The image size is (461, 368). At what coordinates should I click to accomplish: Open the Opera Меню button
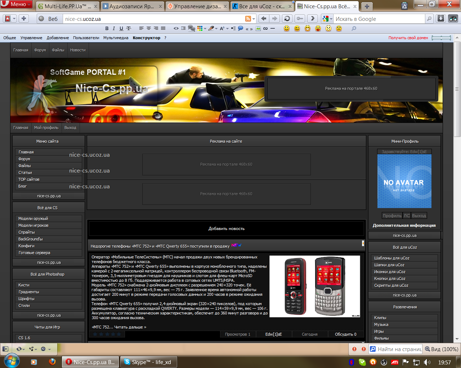click(17, 4)
